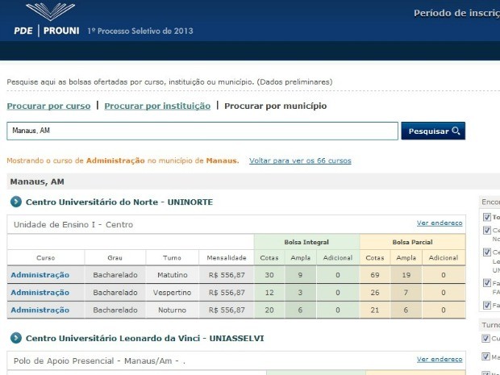500x375 pixels.
Task: Click the Turno column header
Action: [172, 257]
